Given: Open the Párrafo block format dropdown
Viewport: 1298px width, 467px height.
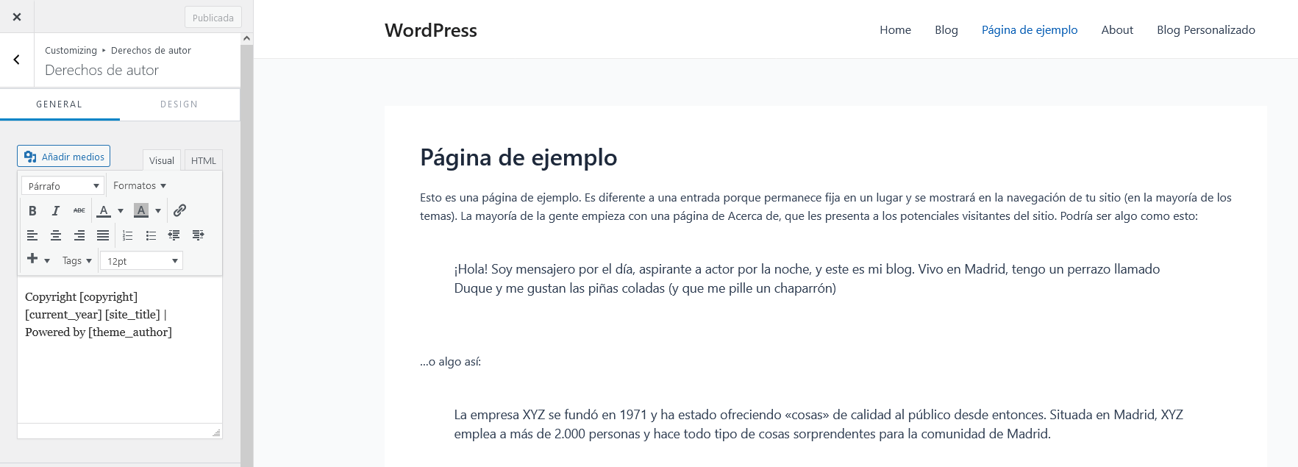Looking at the screenshot, I should tap(63, 186).
